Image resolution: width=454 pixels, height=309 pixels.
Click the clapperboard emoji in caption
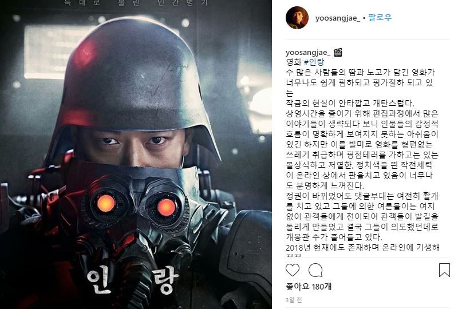tap(338, 53)
